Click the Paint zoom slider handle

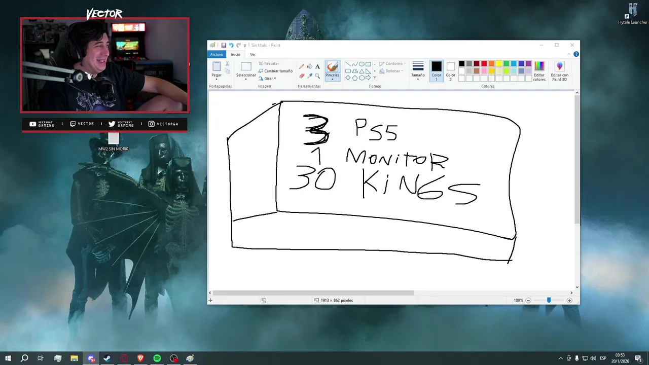pyautogui.click(x=549, y=301)
